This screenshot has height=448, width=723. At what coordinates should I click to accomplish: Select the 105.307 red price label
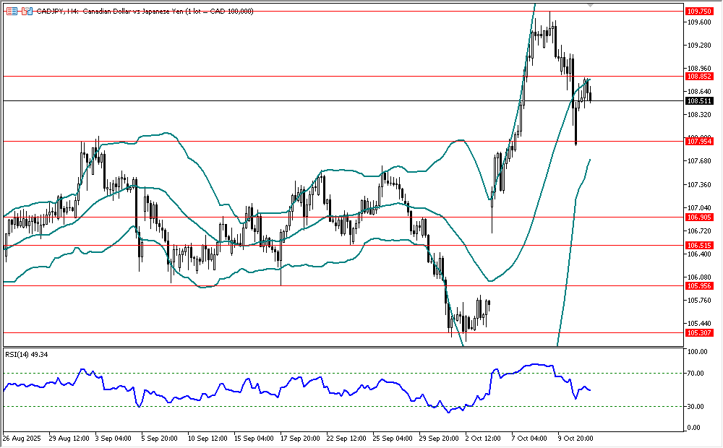(698, 333)
